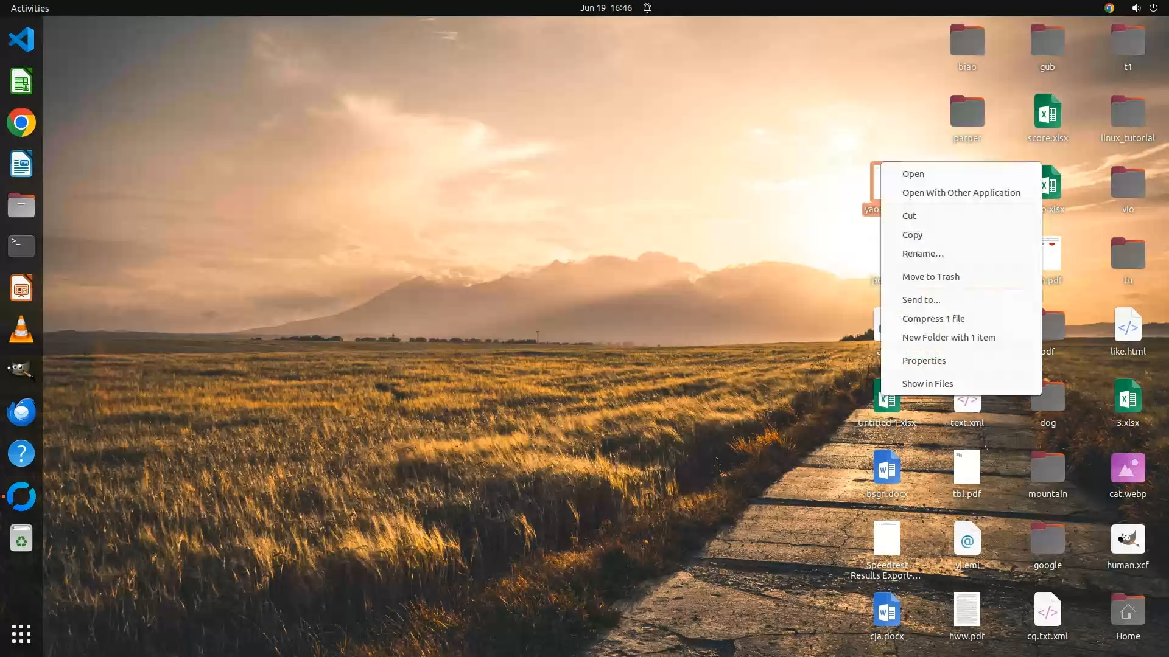This screenshot has height=657, width=1169.
Task: Select Compress 1 file option
Action: pos(933,319)
